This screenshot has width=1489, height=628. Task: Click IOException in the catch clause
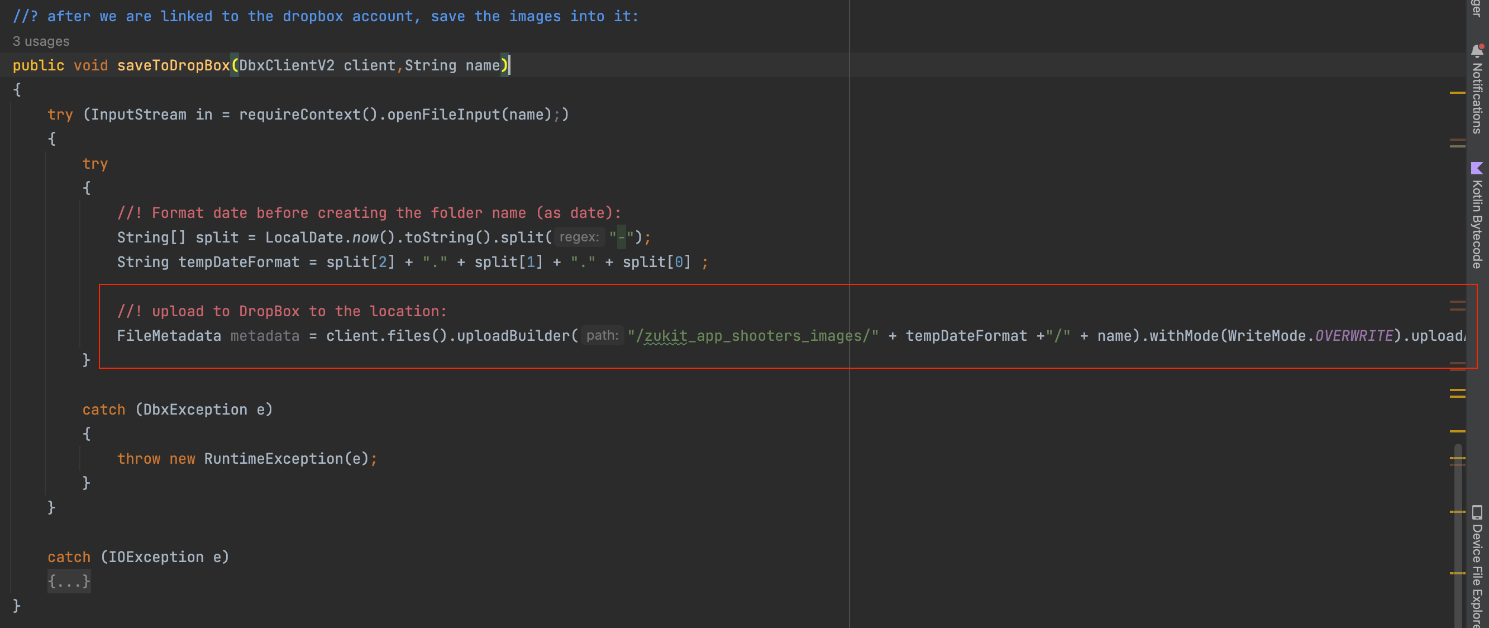[x=156, y=557]
